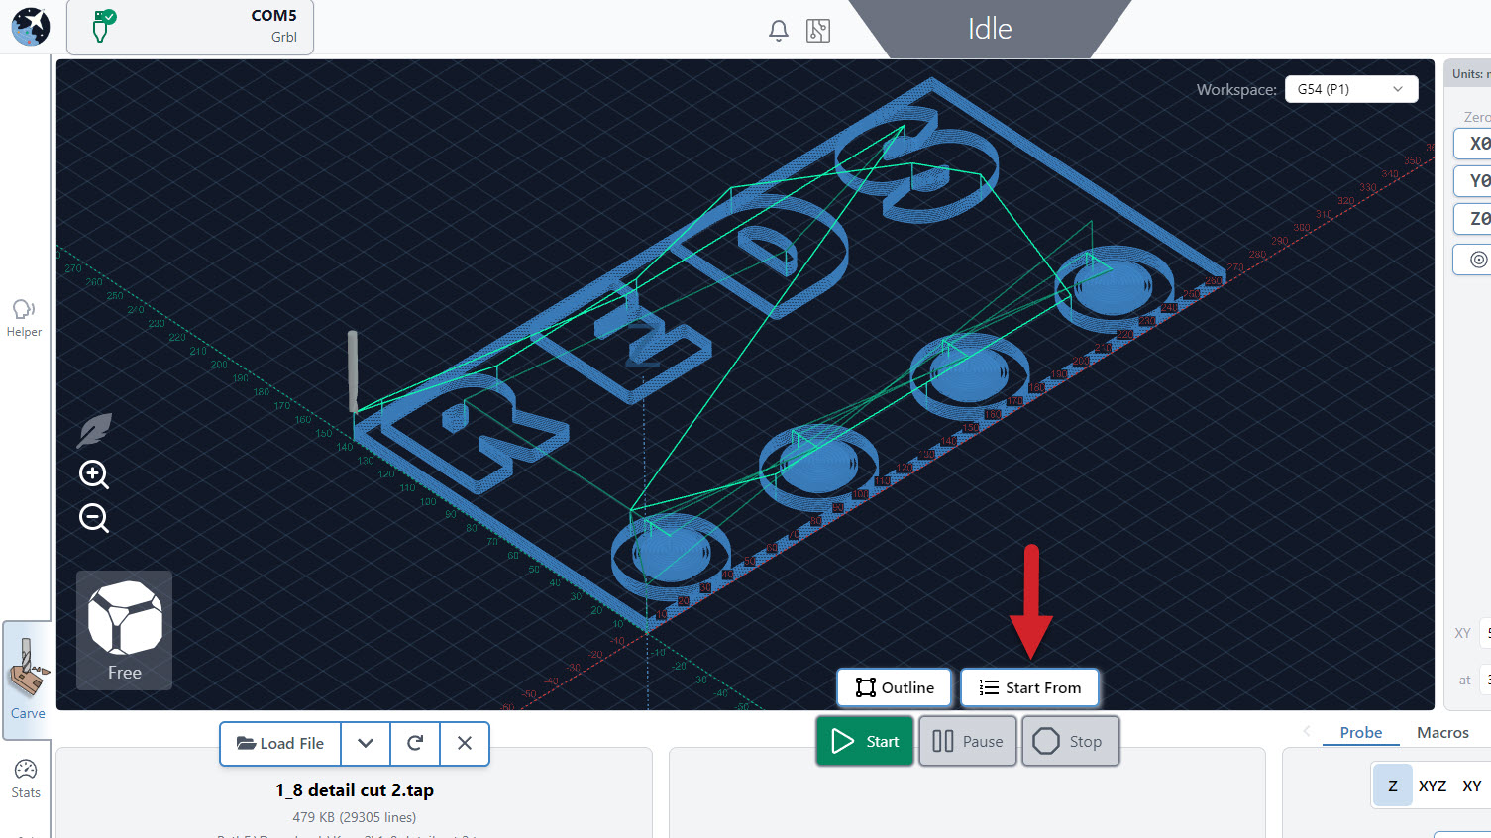Select Z probe option
The width and height of the screenshot is (1491, 838).
click(1393, 786)
